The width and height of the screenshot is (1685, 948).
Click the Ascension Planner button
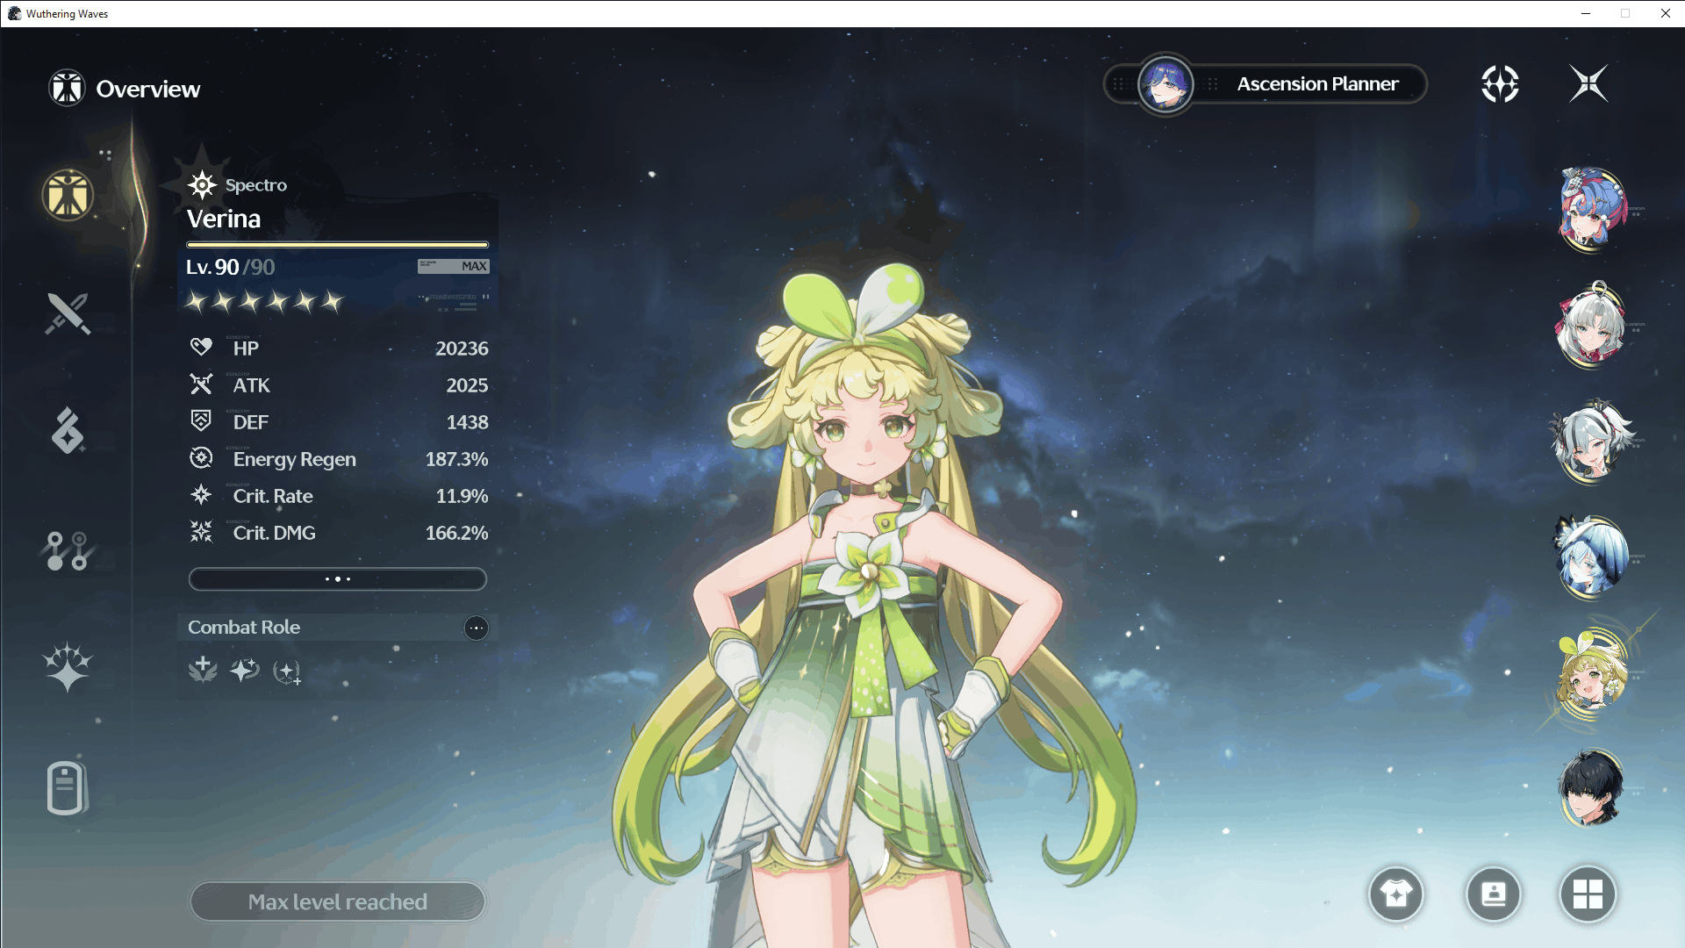[1266, 84]
